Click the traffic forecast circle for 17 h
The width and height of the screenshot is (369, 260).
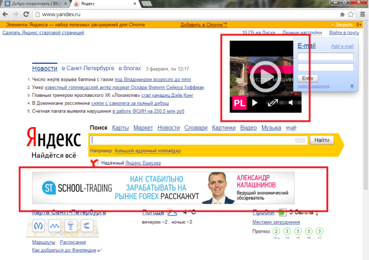(x=320, y=232)
